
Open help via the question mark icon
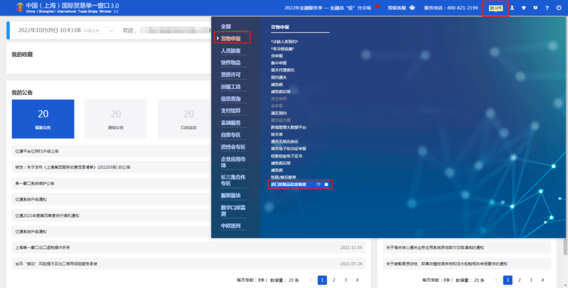pyautogui.click(x=547, y=7)
